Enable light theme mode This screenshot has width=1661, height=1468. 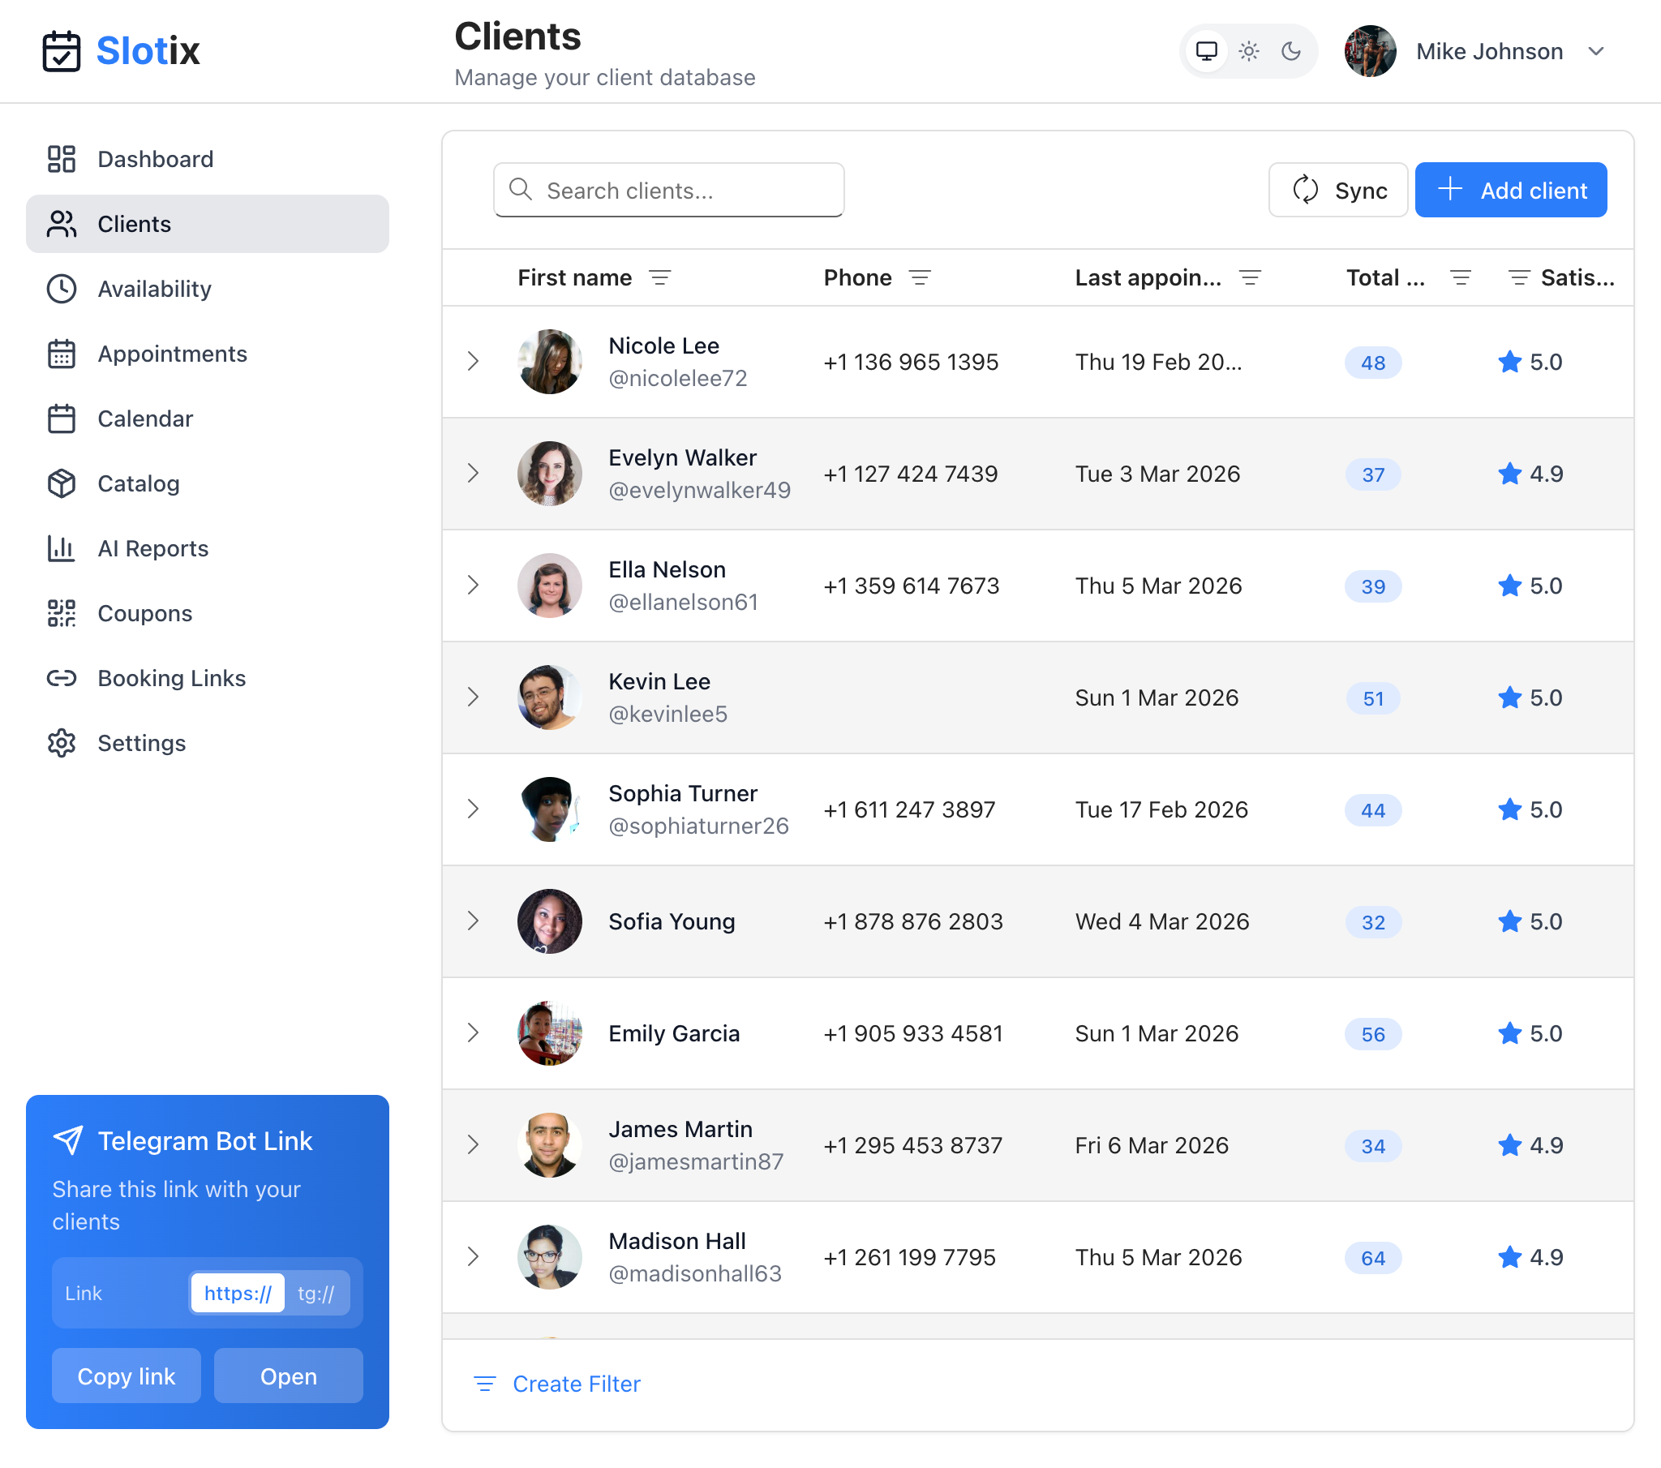pyautogui.click(x=1248, y=51)
